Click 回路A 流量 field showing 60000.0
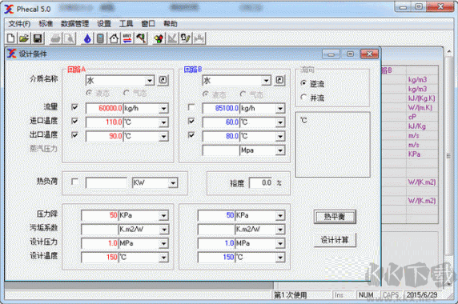 [x=104, y=109]
